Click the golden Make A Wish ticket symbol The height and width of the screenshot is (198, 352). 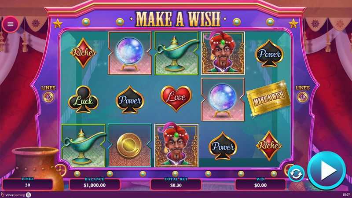[268, 99]
